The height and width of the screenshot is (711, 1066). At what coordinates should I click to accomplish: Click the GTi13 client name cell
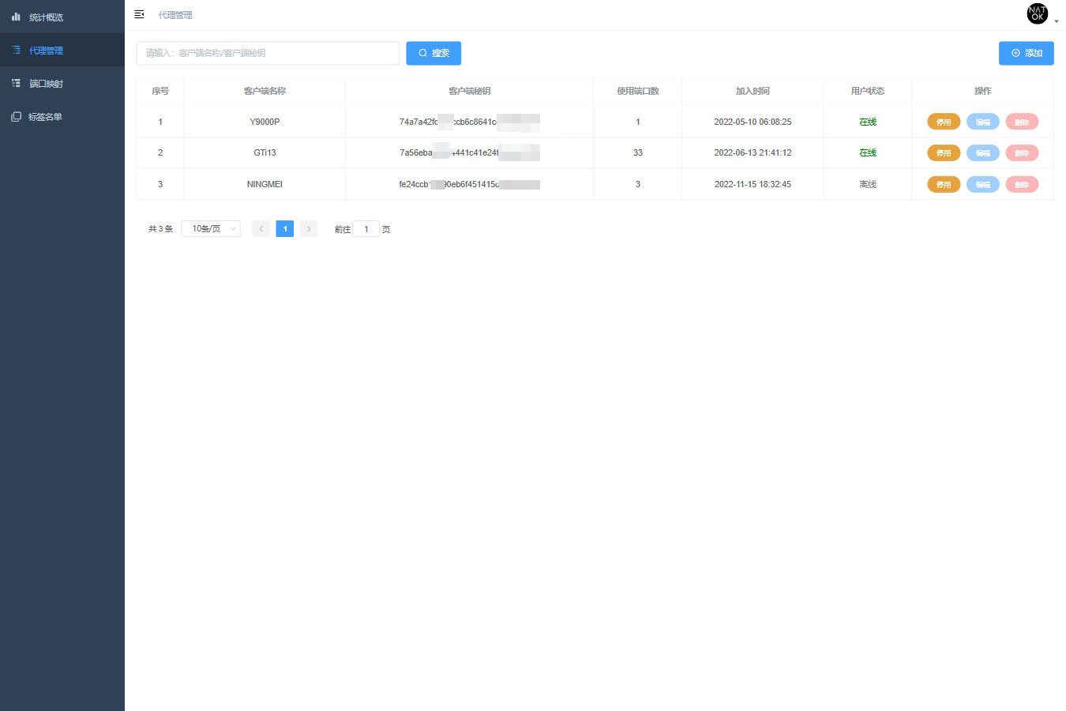265,152
